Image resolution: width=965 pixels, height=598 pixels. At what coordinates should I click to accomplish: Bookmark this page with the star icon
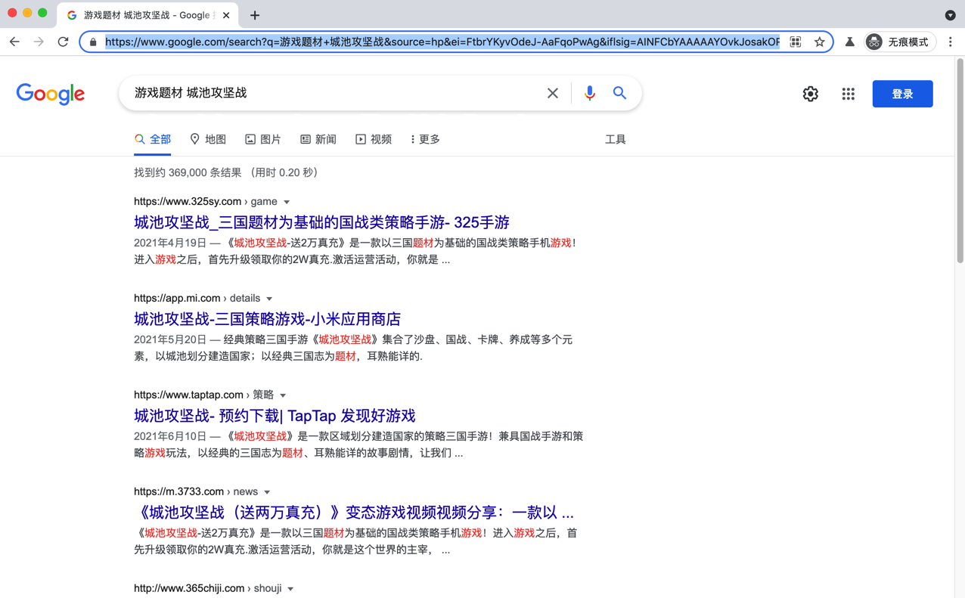click(x=820, y=42)
